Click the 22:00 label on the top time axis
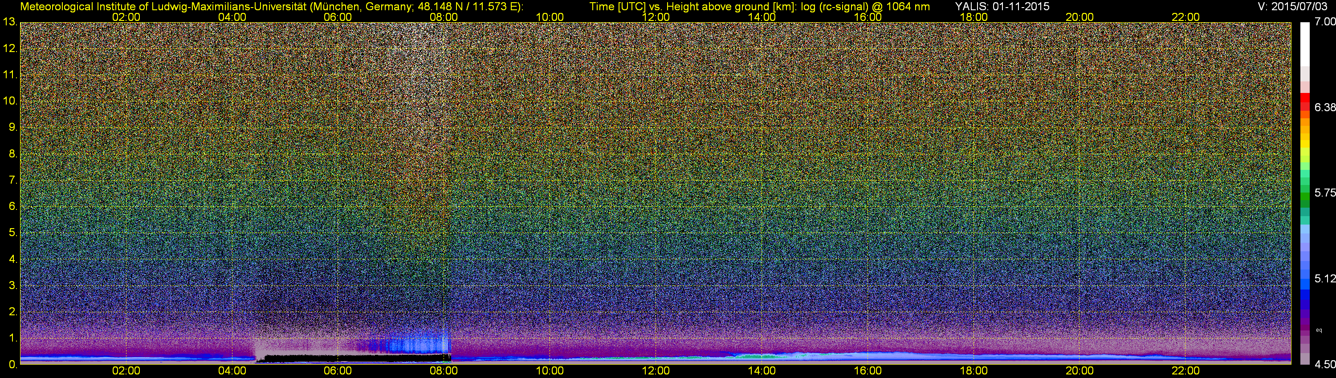This screenshot has width=1336, height=378. pos(1185,17)
